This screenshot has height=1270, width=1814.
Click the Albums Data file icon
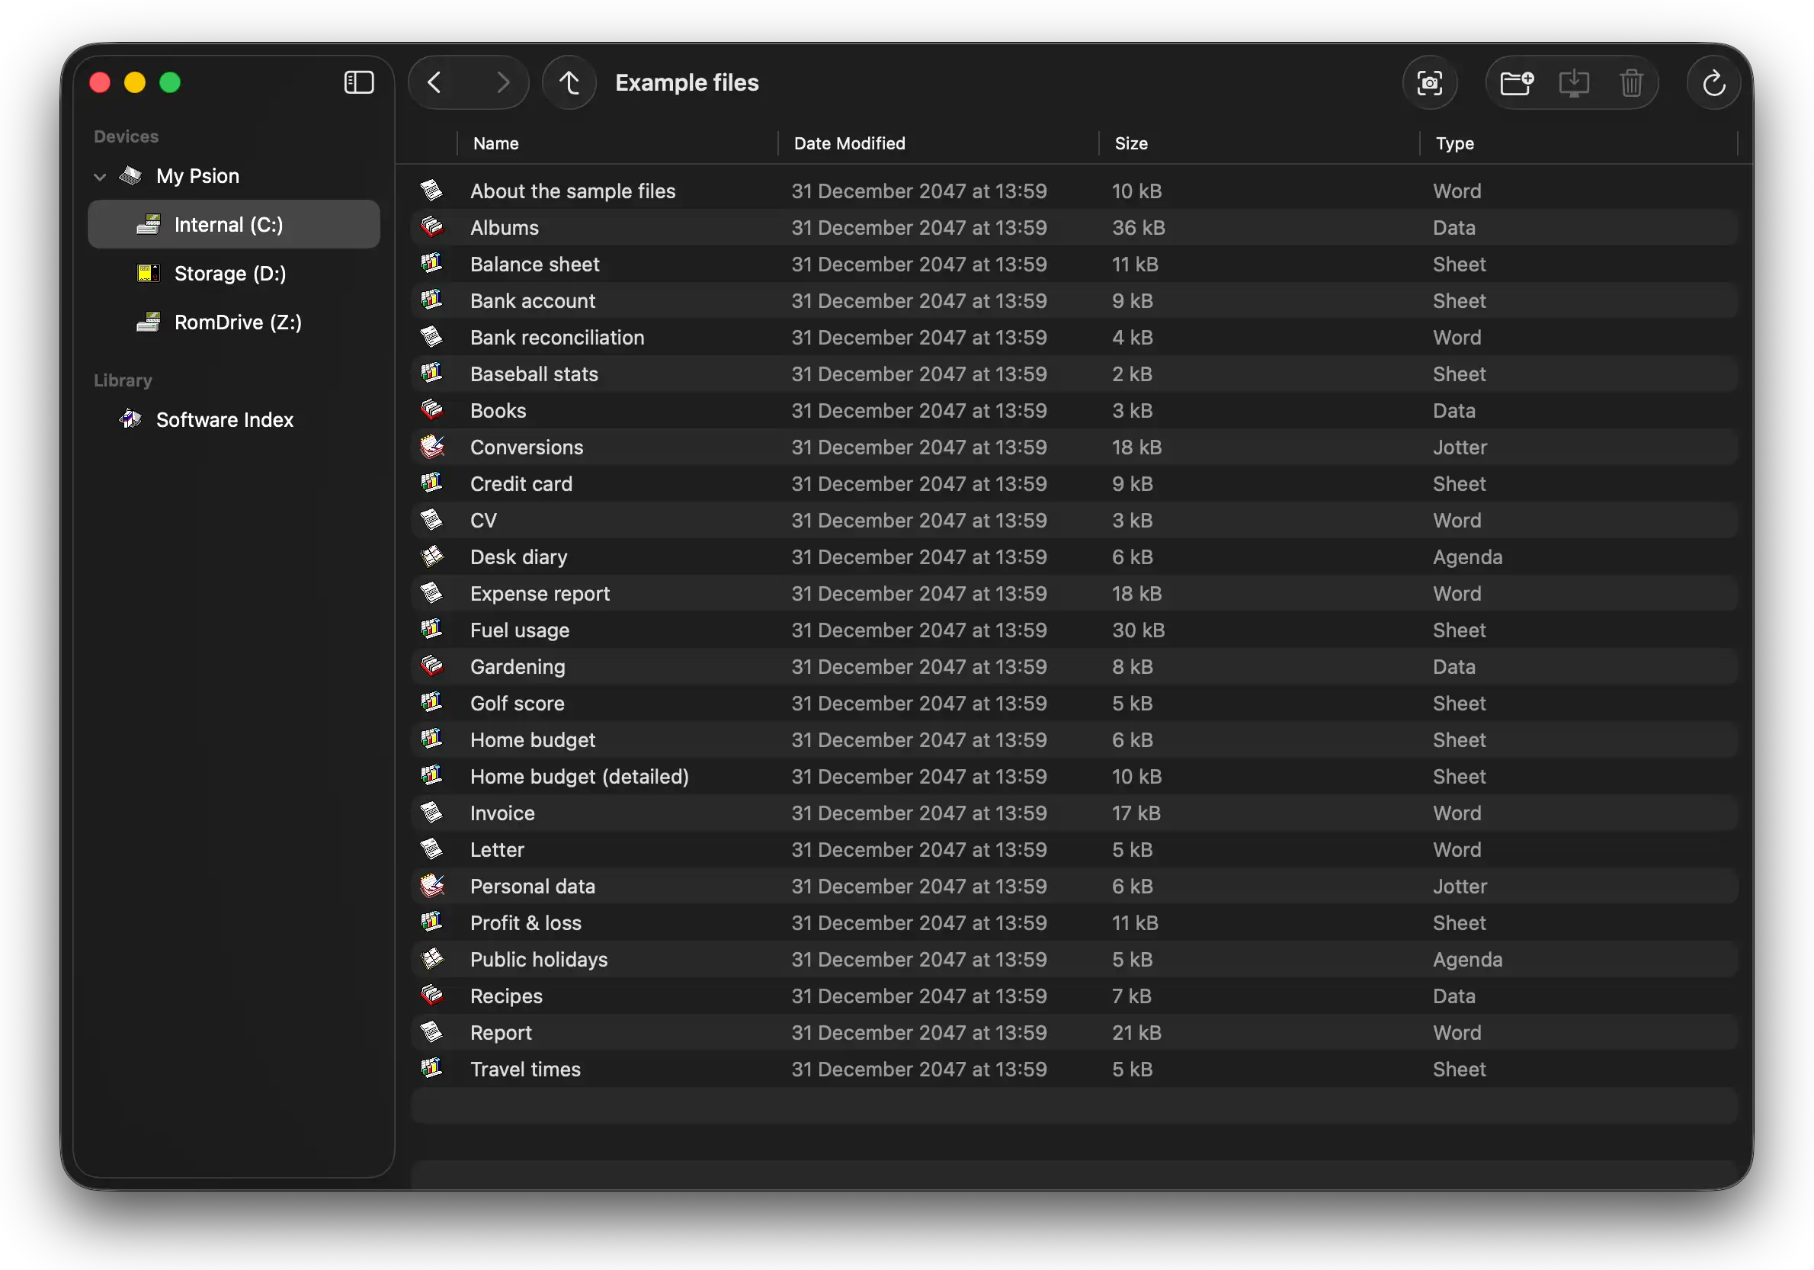click(x=432, y=228)
